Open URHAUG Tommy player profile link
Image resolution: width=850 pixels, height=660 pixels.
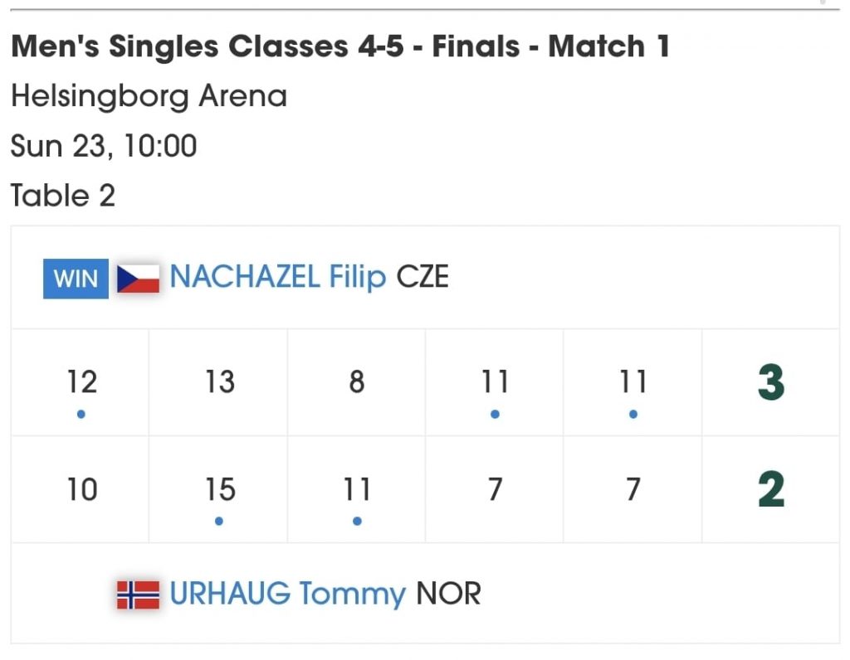(287, 594)
